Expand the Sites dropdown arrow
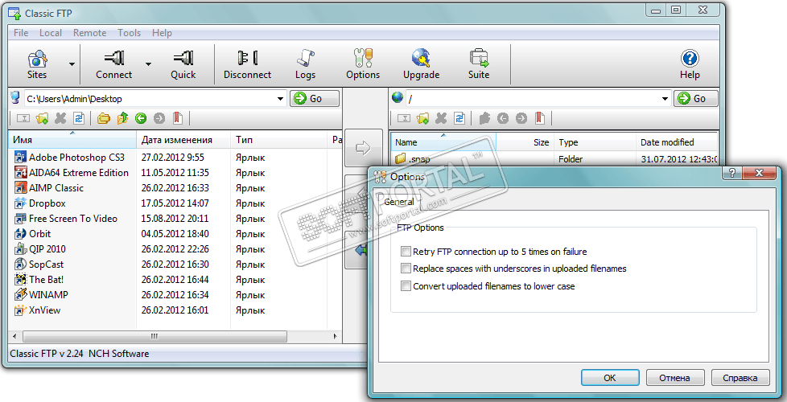Viewport: 787px width, 402px height. click(x=72, y=64)
